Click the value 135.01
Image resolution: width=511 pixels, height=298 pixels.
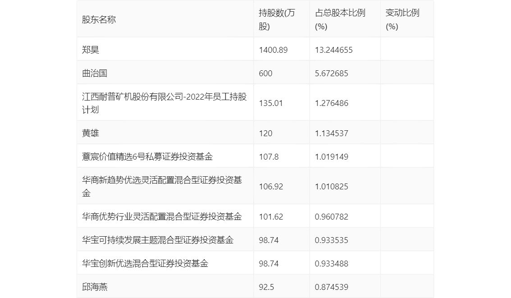tap(271, 103)
